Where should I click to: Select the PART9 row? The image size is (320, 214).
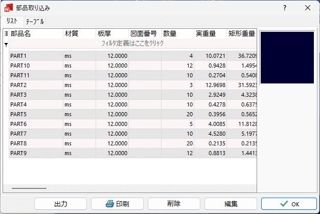(x=133, y=153)
